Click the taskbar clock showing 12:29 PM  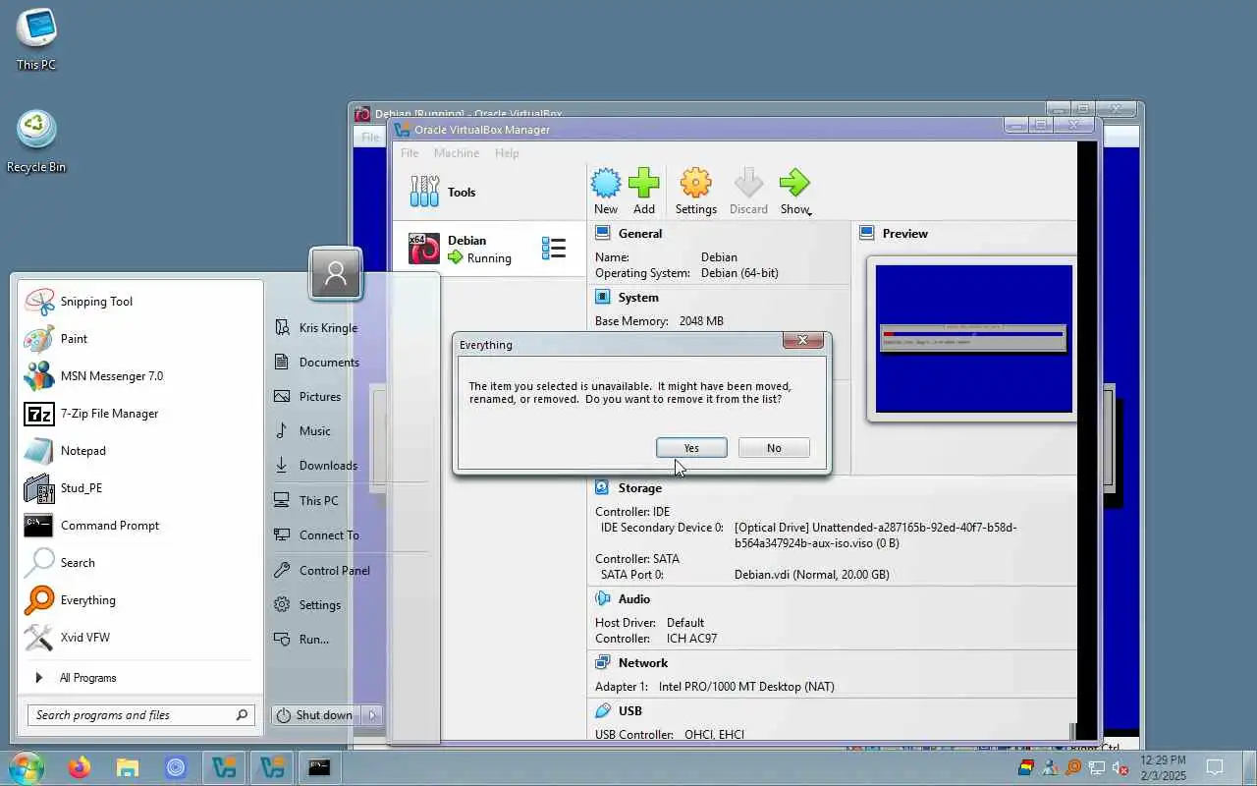coord(1164,767)
